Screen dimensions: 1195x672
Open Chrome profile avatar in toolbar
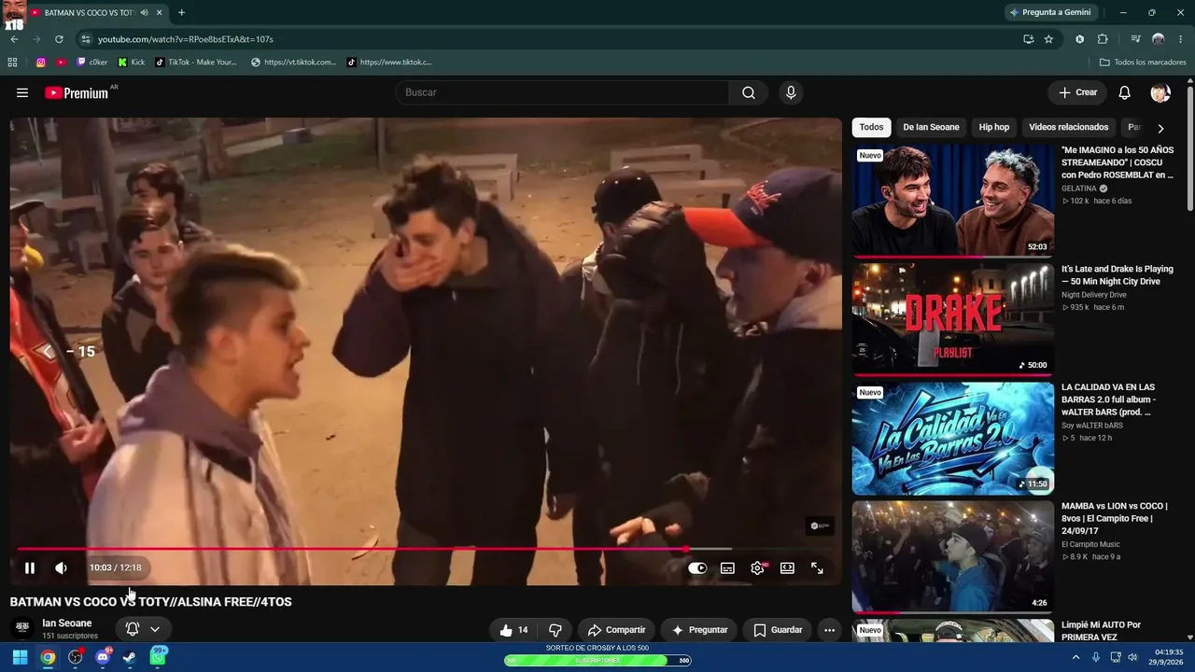1159,39
